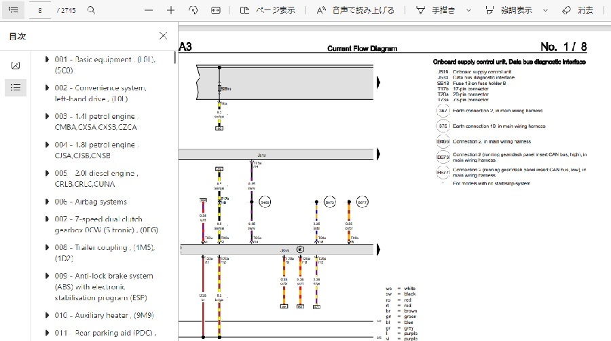Click the page number input field
This screenshot has height=341, width=611.
click(x=41, y=10)
